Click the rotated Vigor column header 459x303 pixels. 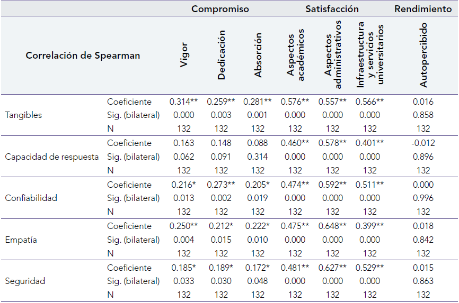[184, 54]
